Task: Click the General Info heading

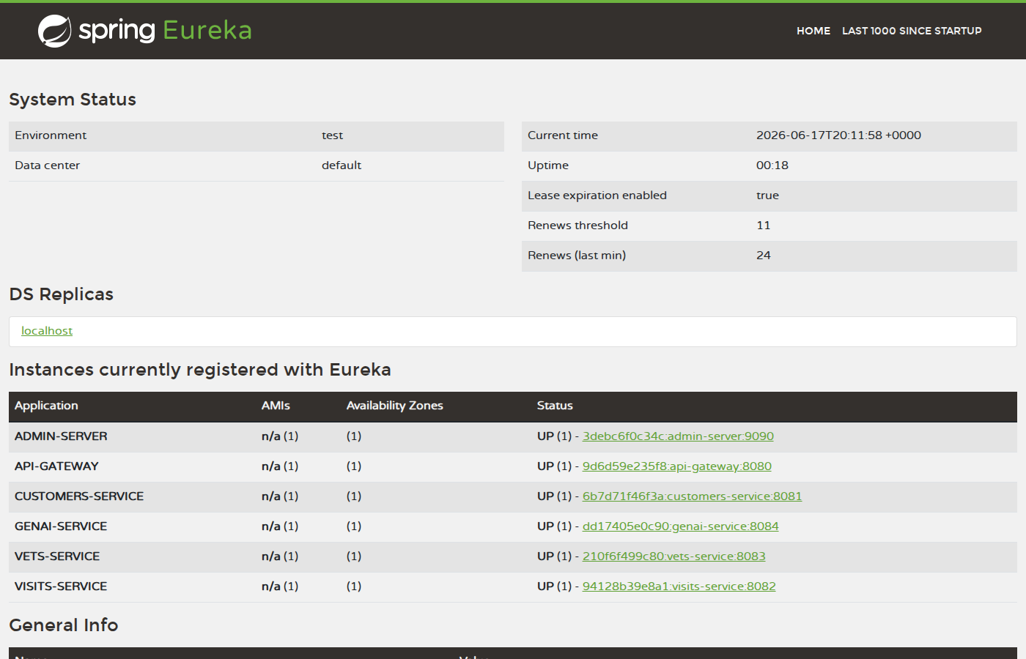Action: (x=64, y=625)
